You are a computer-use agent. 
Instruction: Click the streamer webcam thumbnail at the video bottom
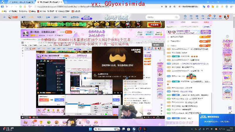131,112
